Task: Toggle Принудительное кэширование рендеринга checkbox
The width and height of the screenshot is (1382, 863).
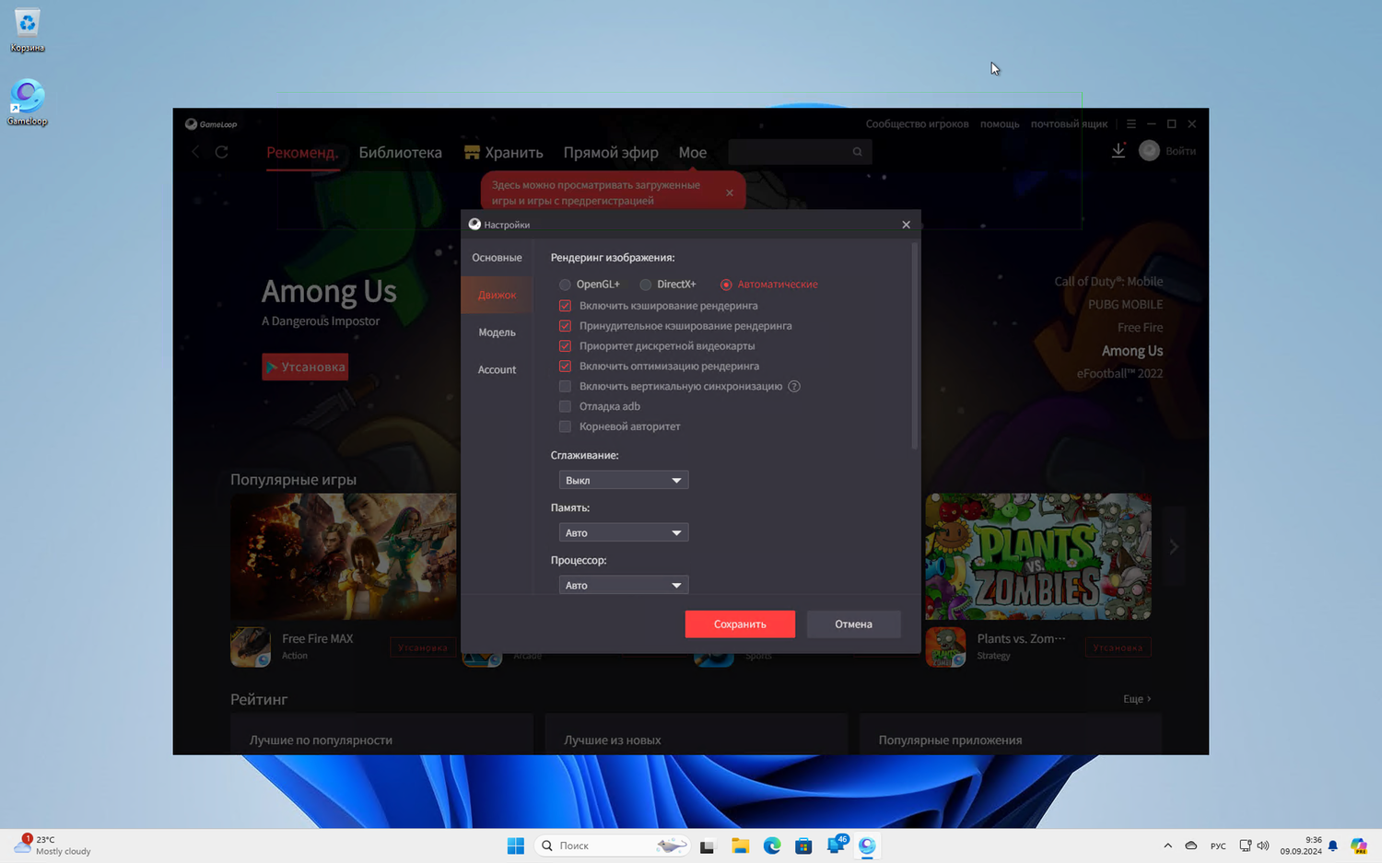Action: click(565, 326)
